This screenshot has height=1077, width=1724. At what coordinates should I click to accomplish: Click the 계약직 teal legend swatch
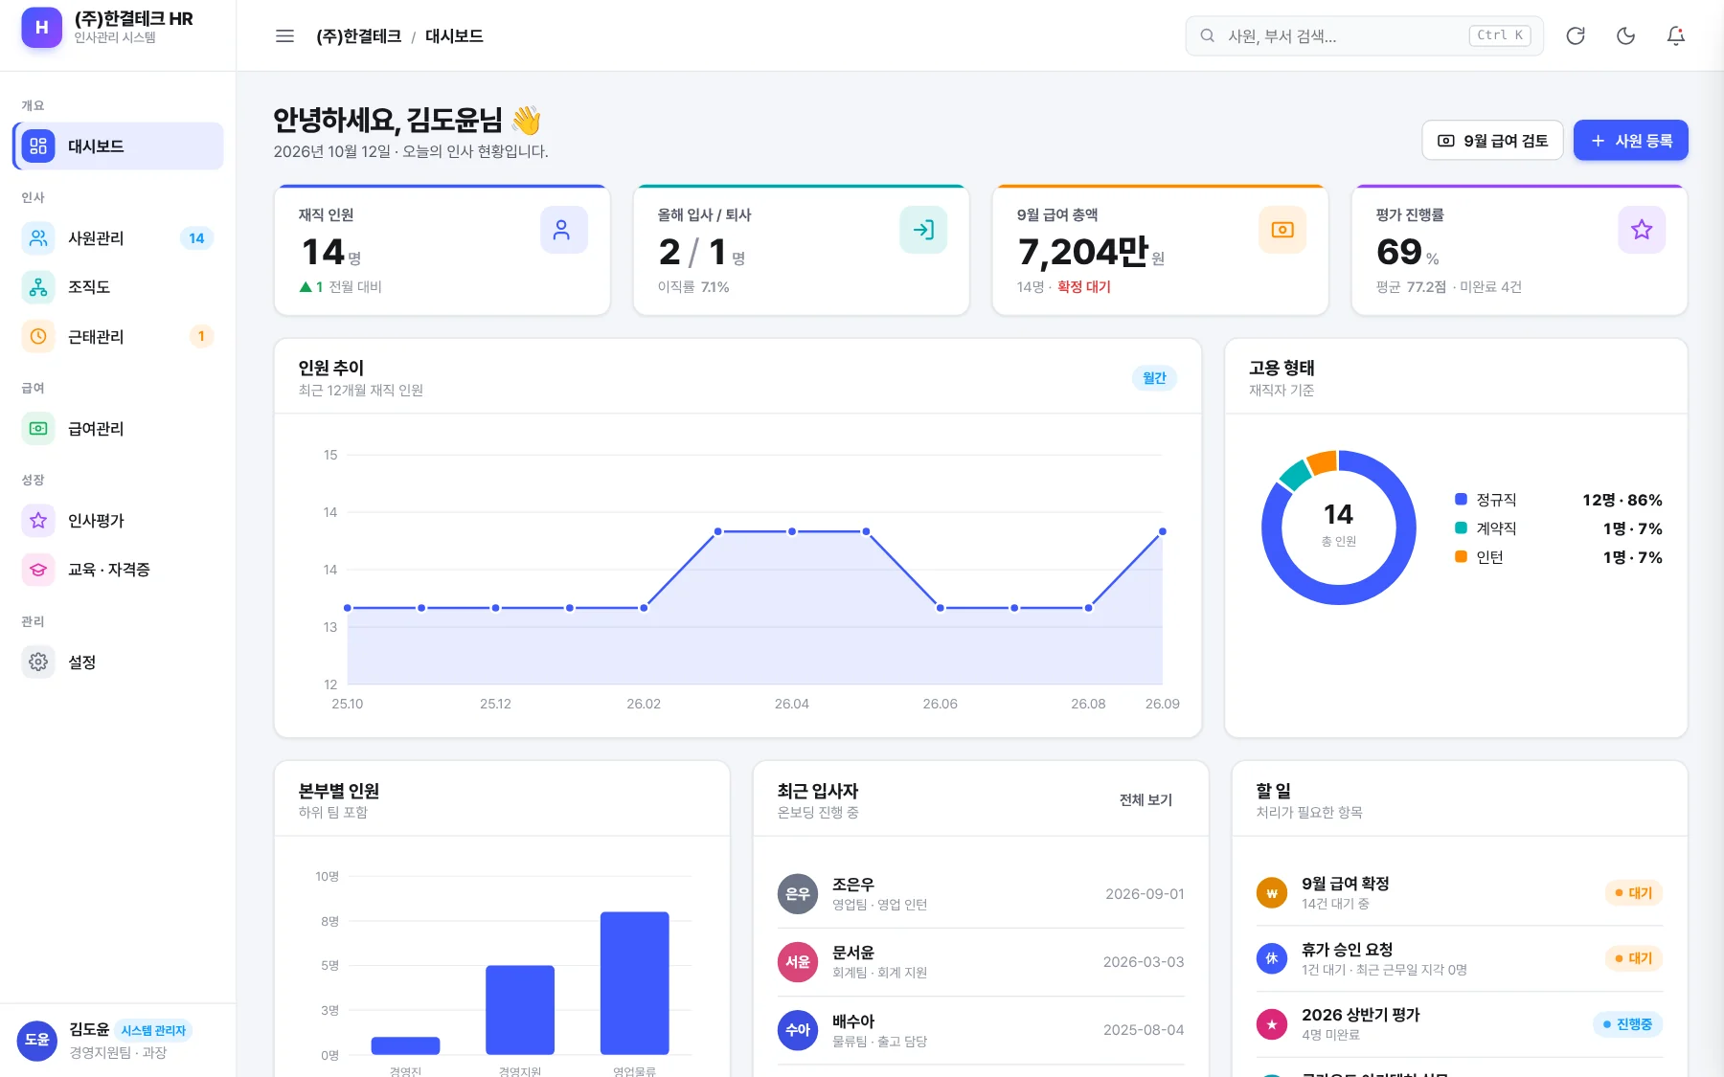click(1461, 527)
